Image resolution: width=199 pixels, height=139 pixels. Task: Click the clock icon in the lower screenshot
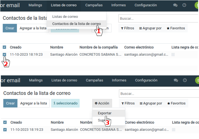click(x=185, y=81)
